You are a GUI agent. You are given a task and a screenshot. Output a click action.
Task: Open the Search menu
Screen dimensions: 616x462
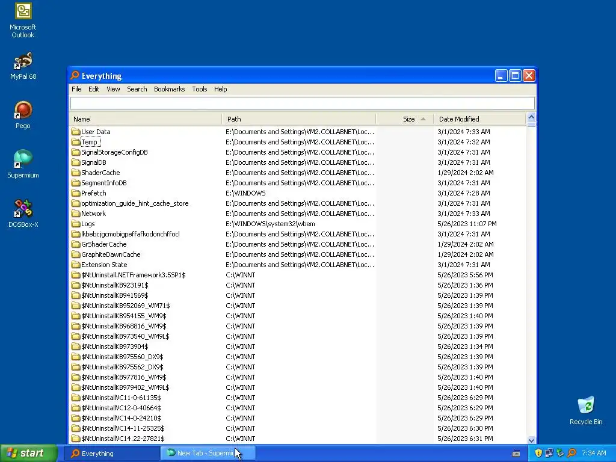[137, 89]
